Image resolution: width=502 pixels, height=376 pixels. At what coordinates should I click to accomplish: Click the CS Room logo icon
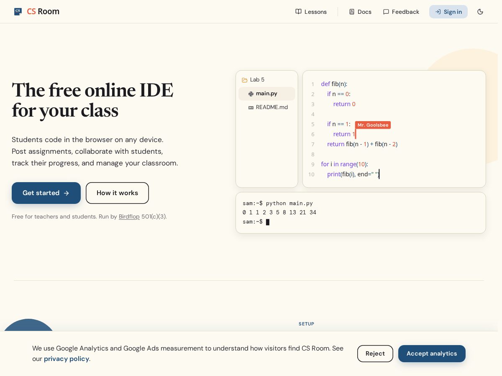pos(18,12)
